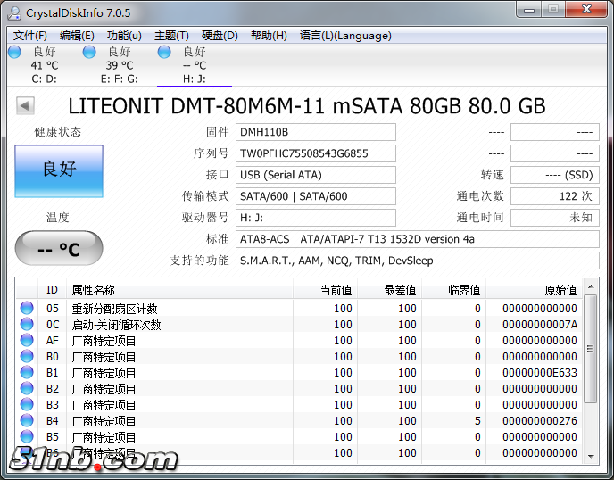
Task: Click the blue status orb for attribute AF
Action: click(27, 340)
